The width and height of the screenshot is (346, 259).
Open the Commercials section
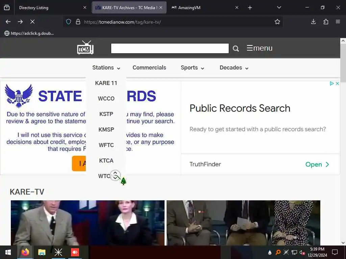pos(149,67)
